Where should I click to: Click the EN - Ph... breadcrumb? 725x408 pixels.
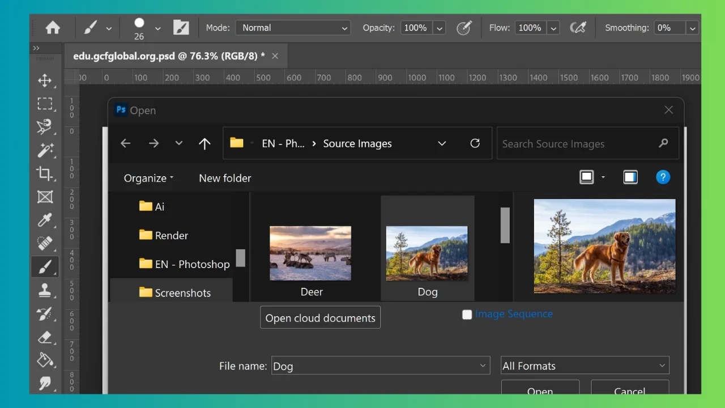tap(283, 143)
